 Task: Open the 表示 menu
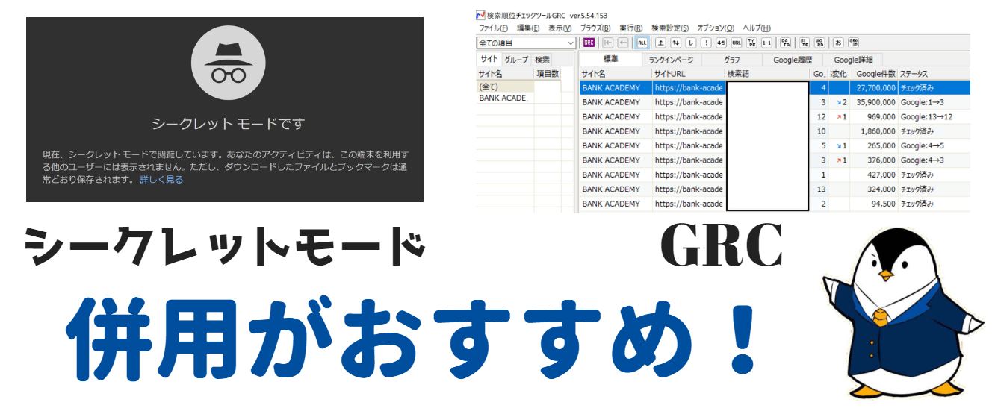(x=560, y=28)
